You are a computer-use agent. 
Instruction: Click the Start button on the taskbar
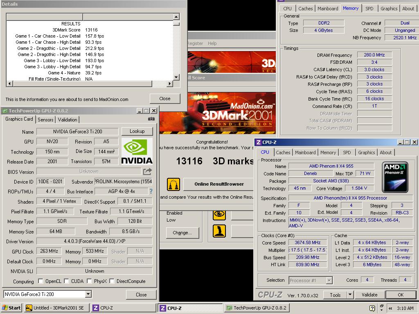(11, 308)
